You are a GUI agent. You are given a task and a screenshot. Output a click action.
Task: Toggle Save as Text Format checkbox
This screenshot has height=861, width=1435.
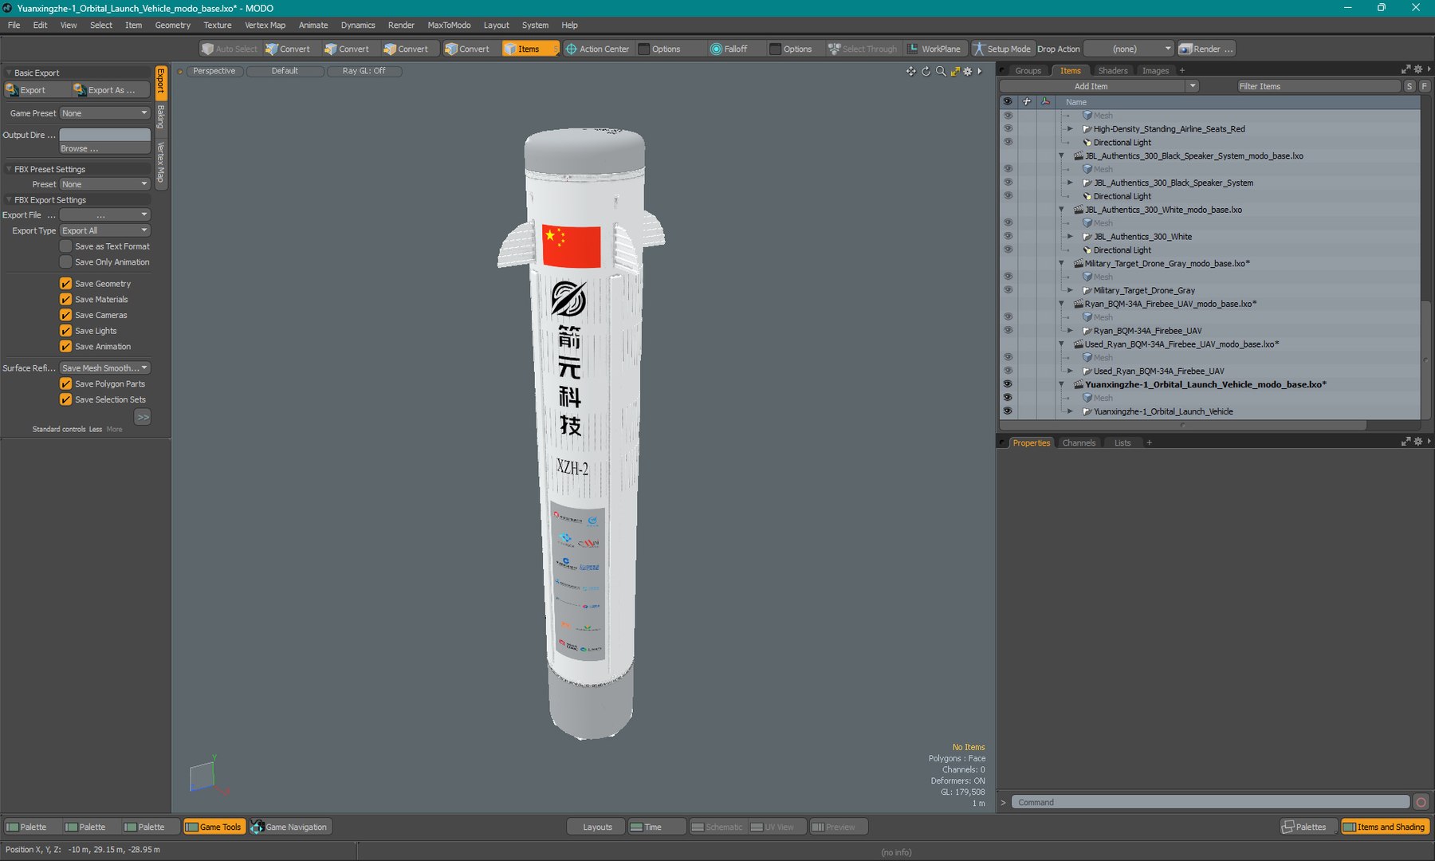66,246
